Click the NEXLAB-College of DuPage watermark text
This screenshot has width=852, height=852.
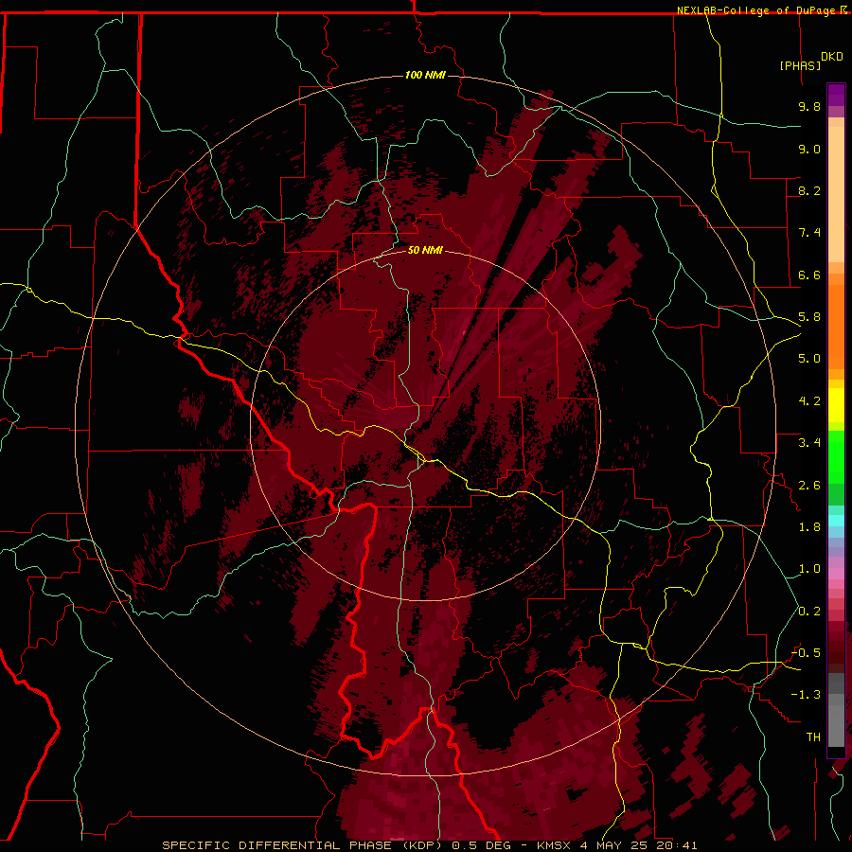pos(761,10)
